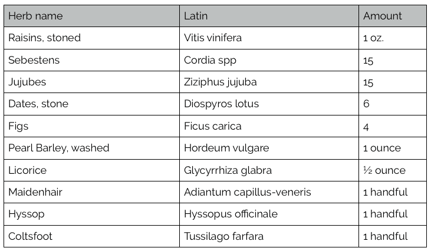The image size is (431, 251).
Task: Select the 'Raisins, stoned' cell
Action: [44, 38]
